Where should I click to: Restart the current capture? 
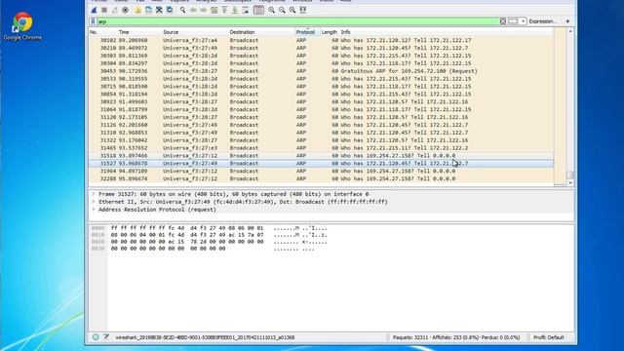115,10
